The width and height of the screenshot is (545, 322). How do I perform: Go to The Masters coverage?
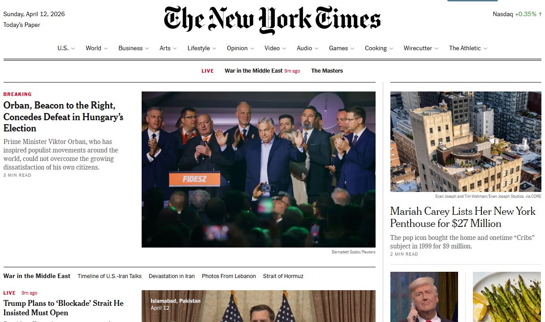[x=327, y=71]
